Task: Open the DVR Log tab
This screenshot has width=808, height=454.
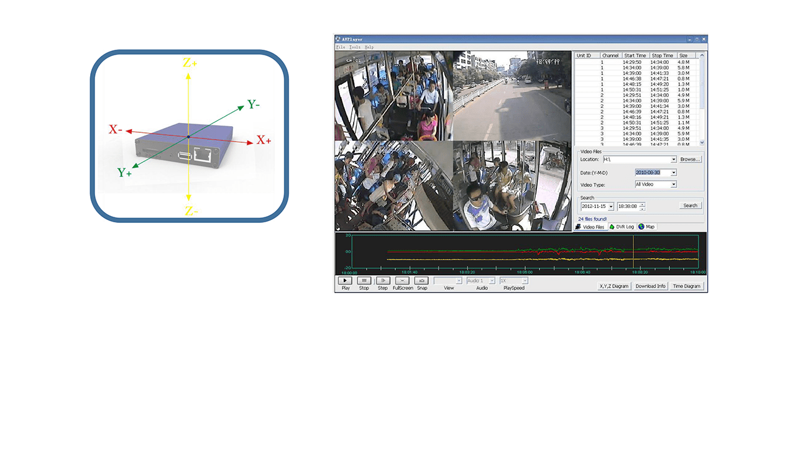Action: point(622,227)
